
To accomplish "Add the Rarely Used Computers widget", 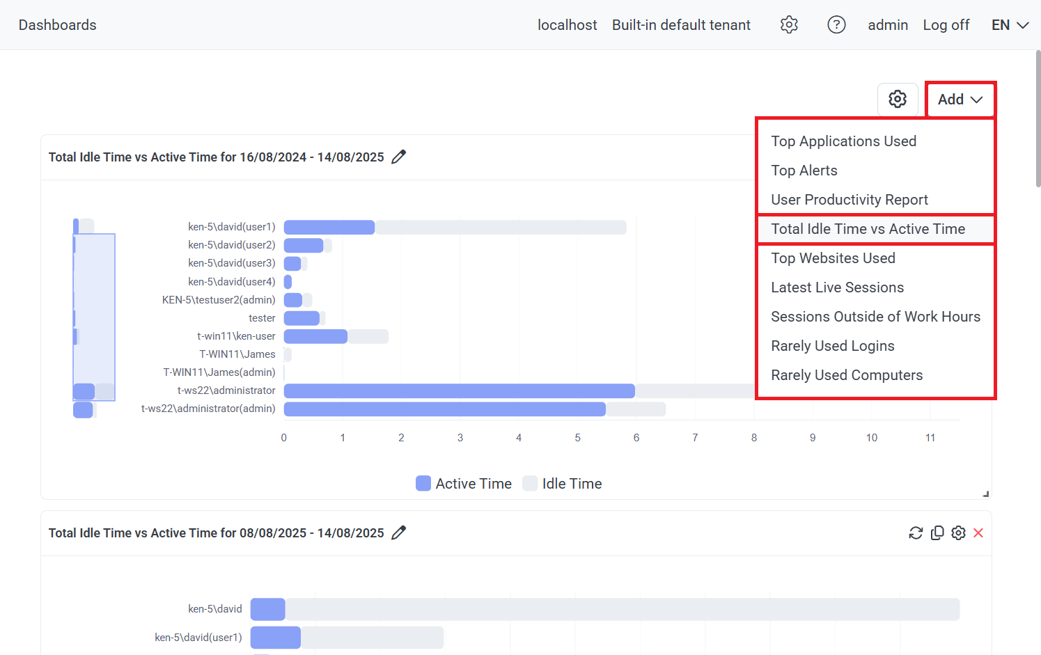I will (x=847, y=375).
